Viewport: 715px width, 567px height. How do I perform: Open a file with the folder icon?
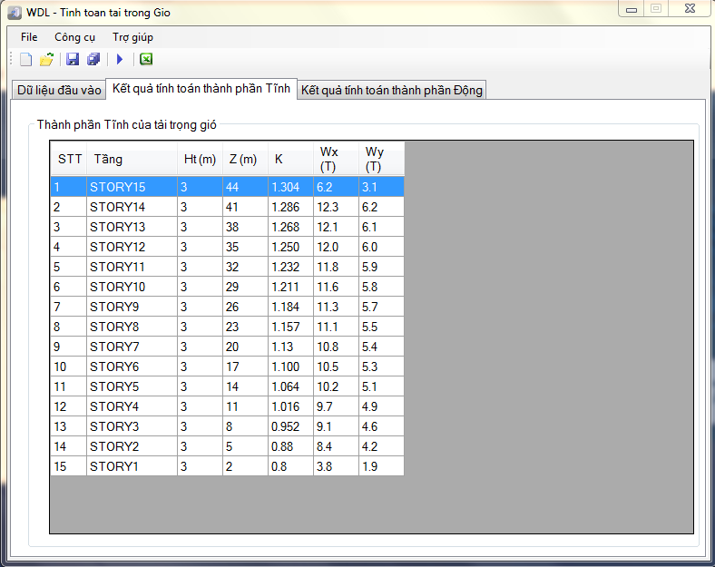pos(46,59)
